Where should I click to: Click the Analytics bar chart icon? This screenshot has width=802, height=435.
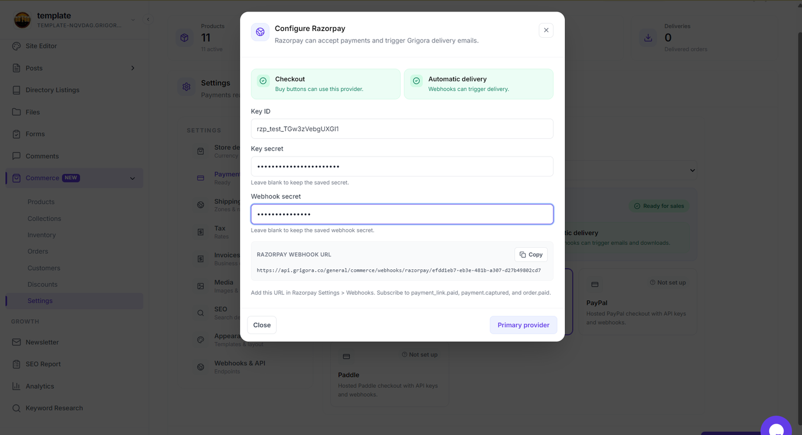16,386
